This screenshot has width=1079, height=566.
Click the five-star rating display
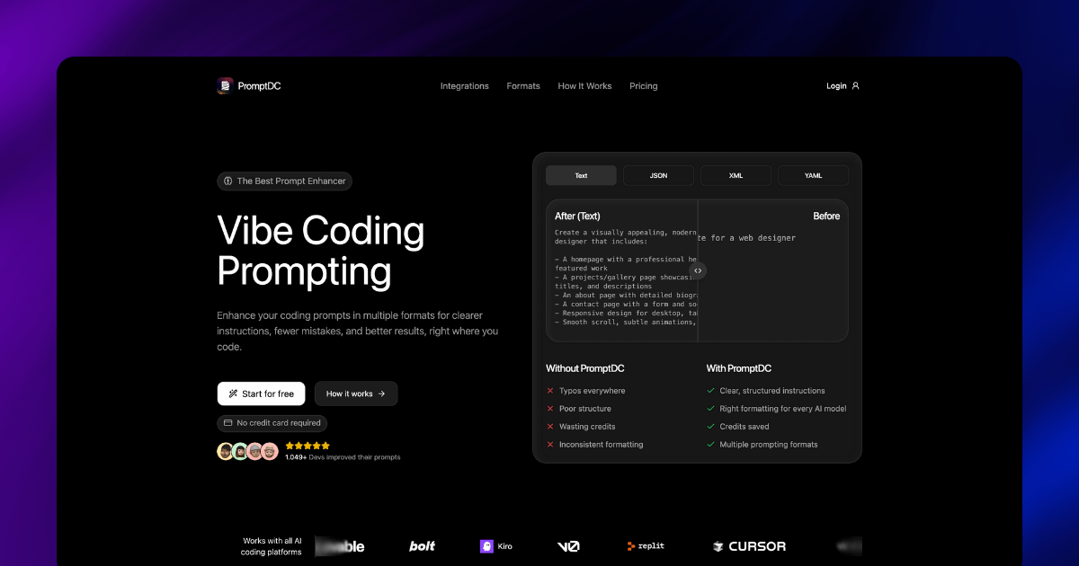(x=307, y=445)
